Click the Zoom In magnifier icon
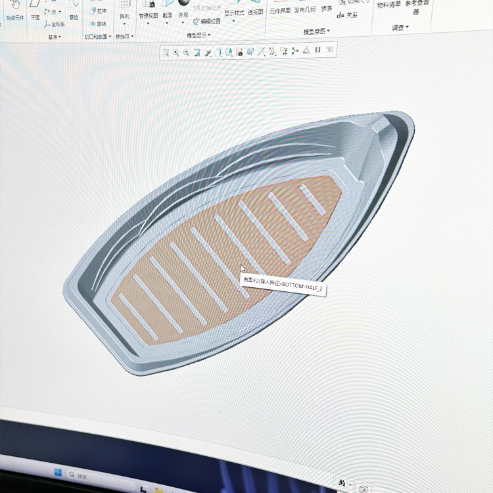The height and width of the screenshot is (493, 493). click(x=176, y=53)
